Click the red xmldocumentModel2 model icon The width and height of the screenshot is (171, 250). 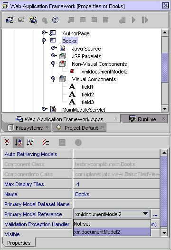click(72, 71)
